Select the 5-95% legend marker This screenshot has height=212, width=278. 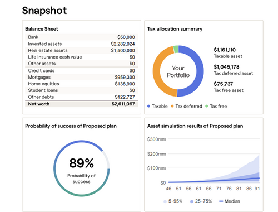click(x=165, y=201)
